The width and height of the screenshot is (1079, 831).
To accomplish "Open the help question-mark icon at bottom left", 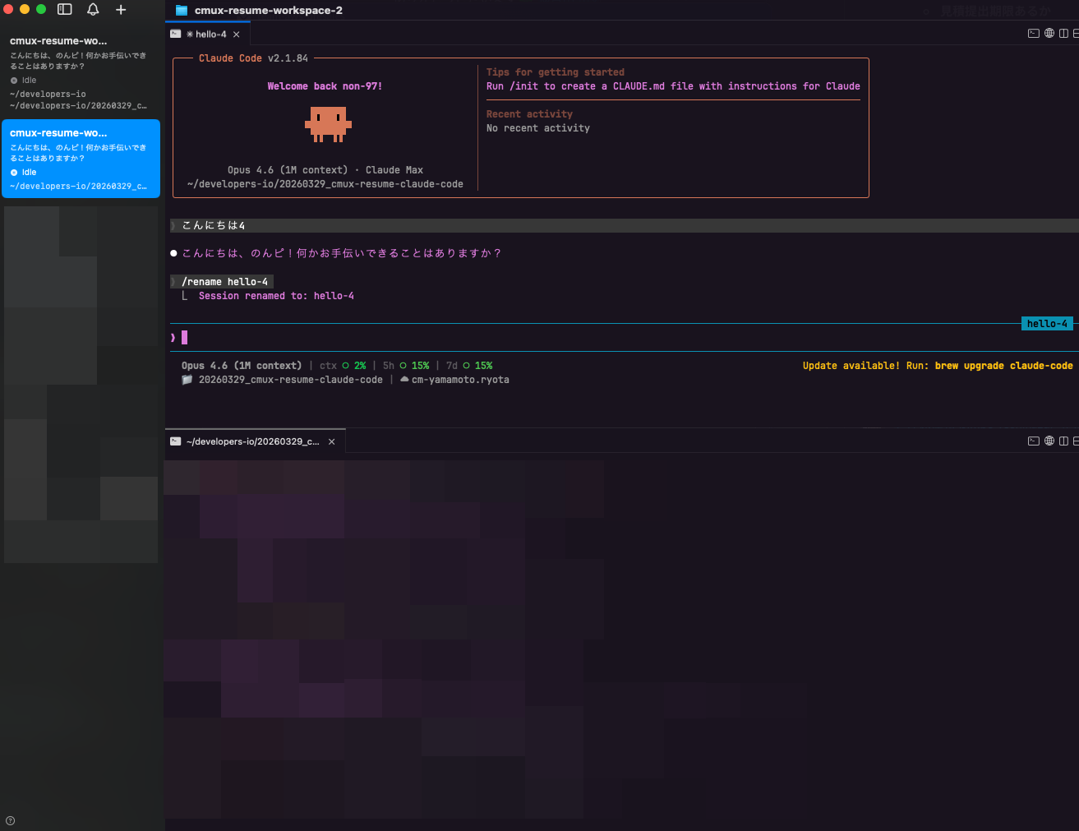I will tap(9, 820).
